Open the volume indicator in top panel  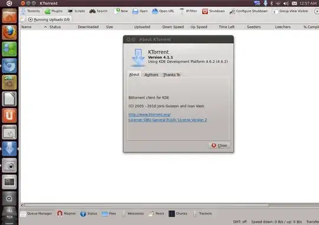[x=286, y=4]
